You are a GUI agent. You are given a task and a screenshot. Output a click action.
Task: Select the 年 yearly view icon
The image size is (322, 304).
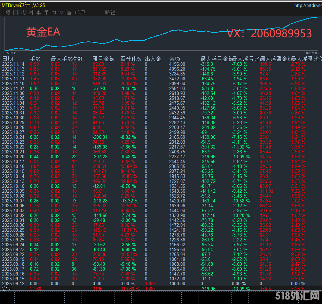(x=46, y=12)
